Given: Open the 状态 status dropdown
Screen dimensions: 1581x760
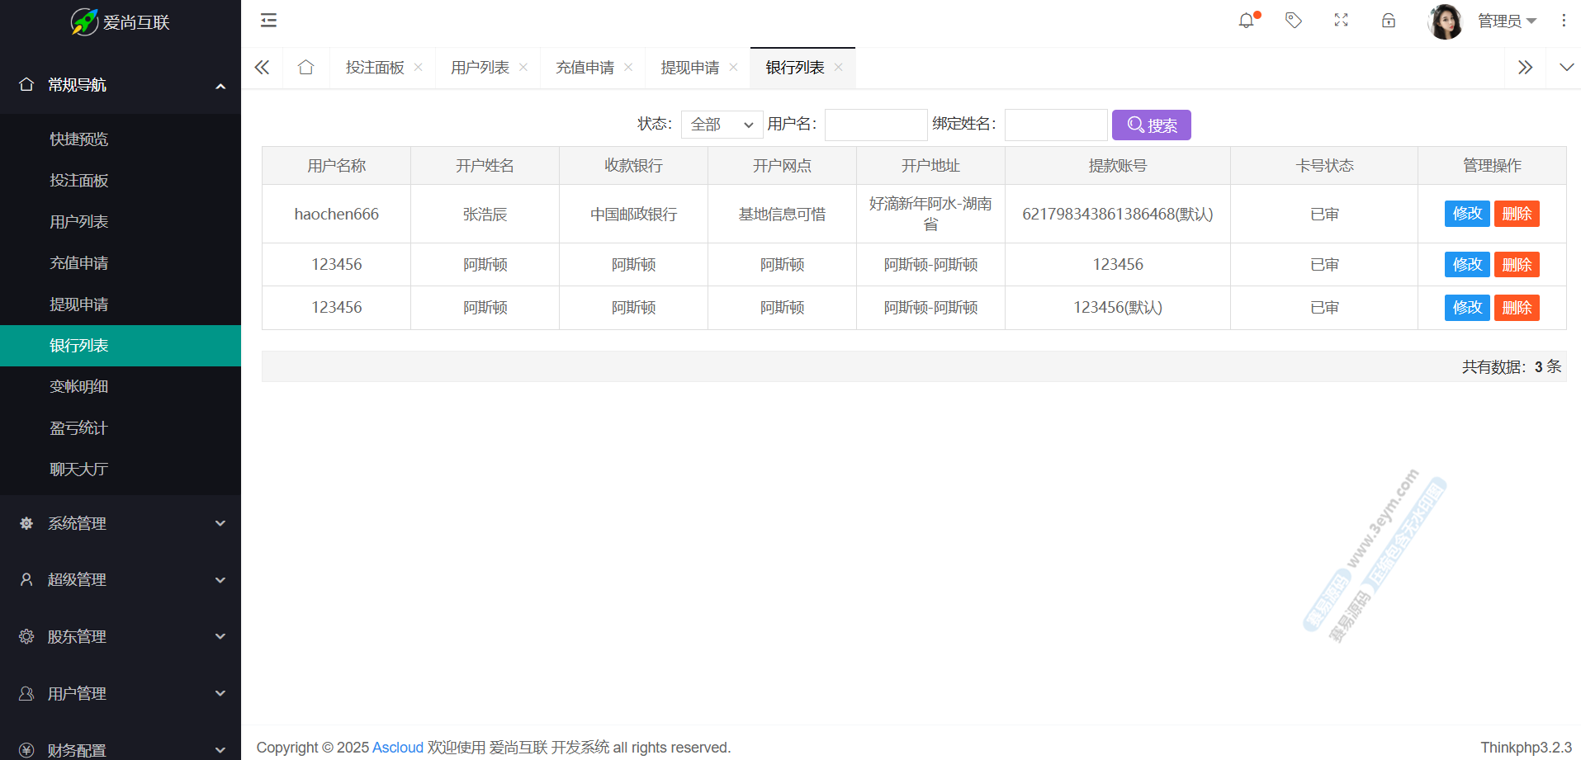Looking at the screenshot, I should pyautogui.click(x=722, y=125).
